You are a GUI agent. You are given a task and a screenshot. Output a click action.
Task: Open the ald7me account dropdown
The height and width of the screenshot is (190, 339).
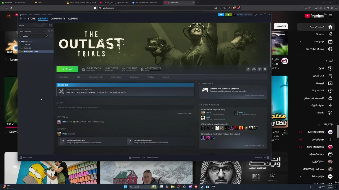point(242,15)
